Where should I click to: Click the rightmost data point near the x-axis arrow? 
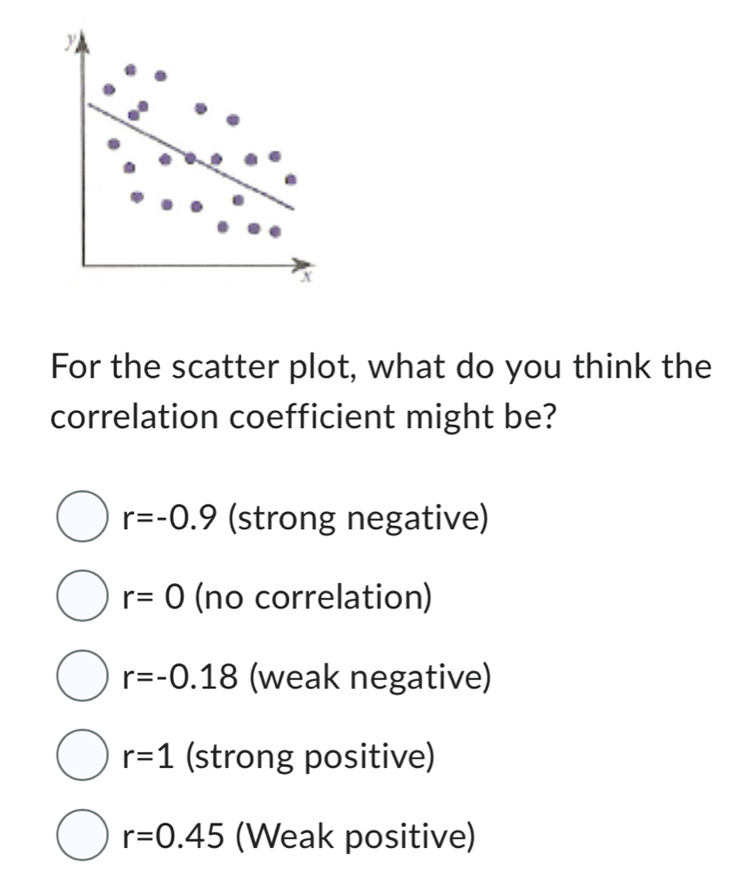[x=291, y=178]
